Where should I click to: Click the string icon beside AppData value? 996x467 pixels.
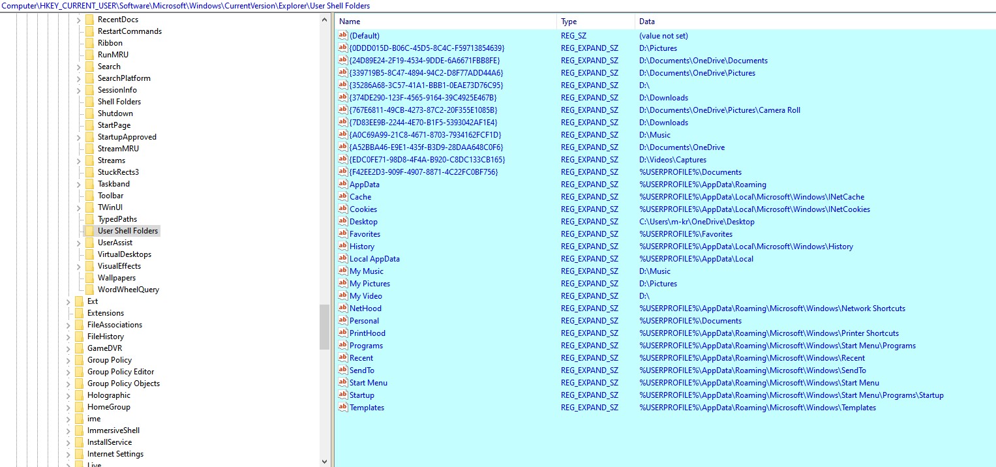[343, 185]
